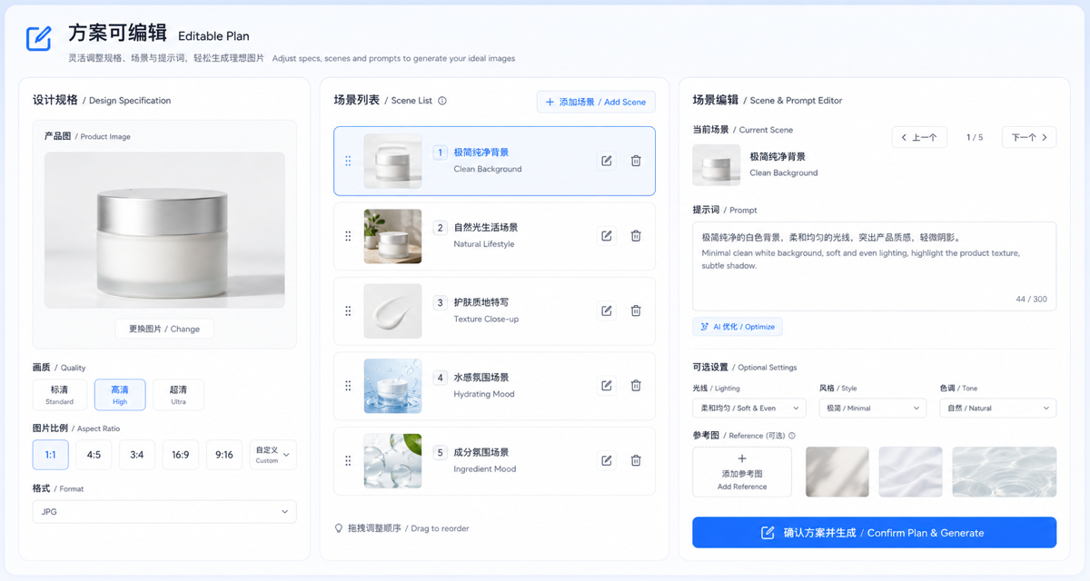Click drag handle of Natural Lifestyle scene
This screenshot has width=1090, height=581.
(x=348, y=236)
